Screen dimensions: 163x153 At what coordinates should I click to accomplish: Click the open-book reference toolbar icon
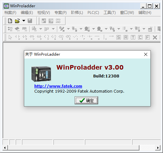pyautogui.click(x=25, y=29)
